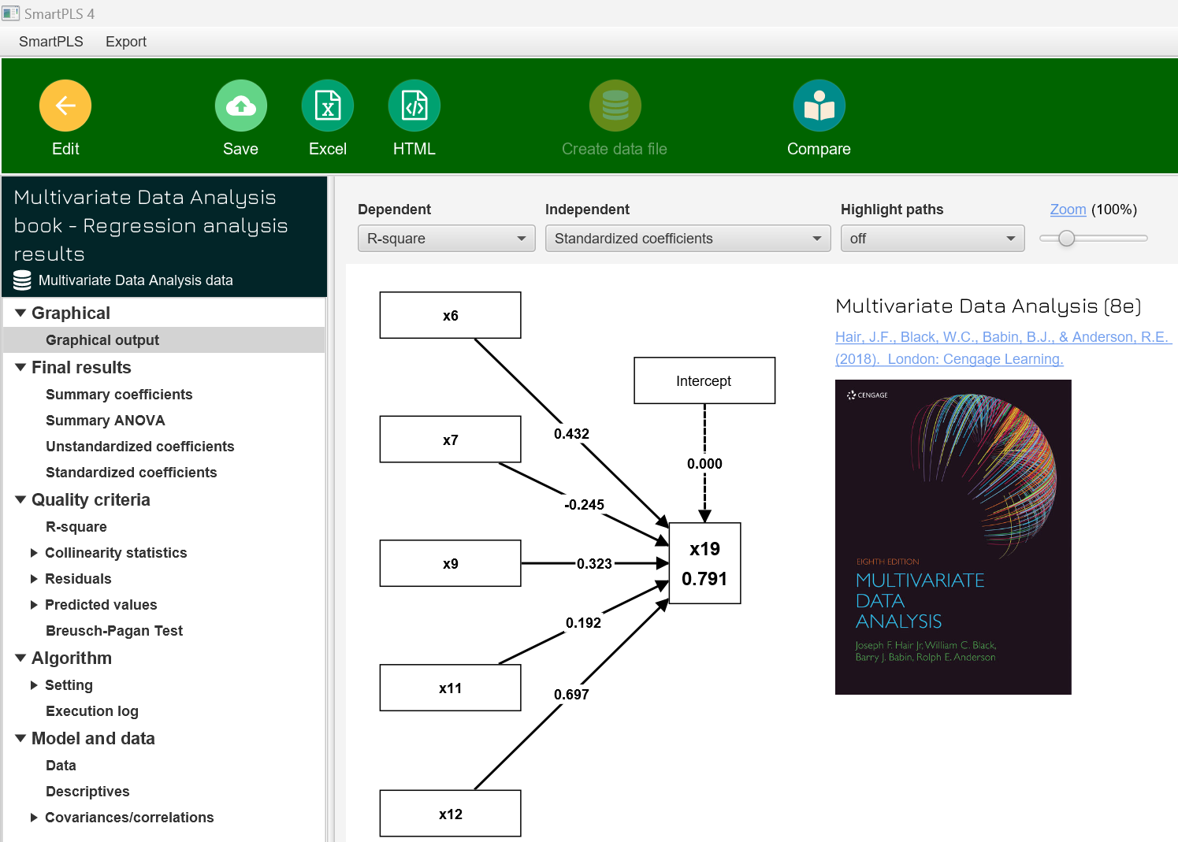The image size is (1178, 842).
Task: Click the Zoom link
Action: pos(1068,210)
